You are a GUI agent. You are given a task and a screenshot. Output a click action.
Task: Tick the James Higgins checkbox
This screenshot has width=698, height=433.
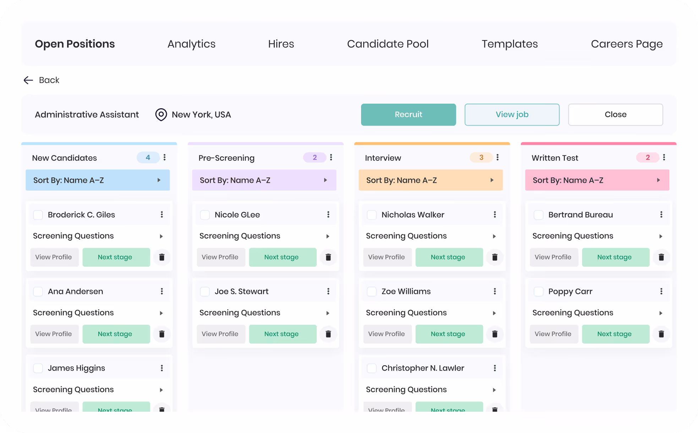pyautogui.click(x=38, y=368)
